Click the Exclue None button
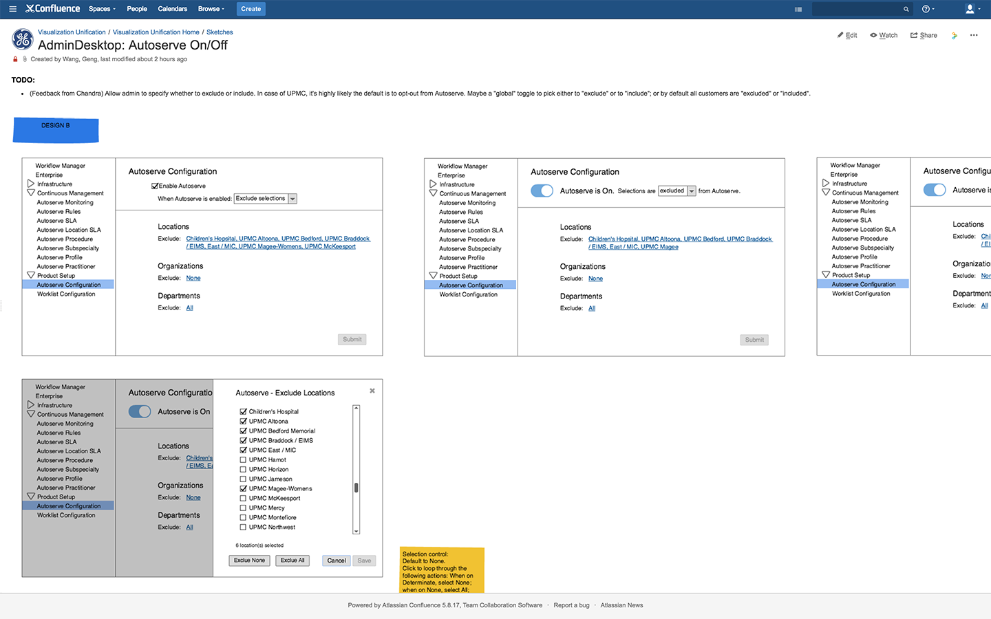This screenshot has height=619, width=991. pos(249,561)
